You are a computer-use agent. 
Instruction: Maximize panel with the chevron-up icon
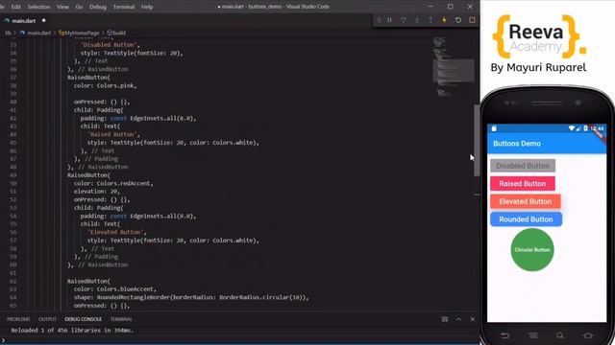point(458,319)
